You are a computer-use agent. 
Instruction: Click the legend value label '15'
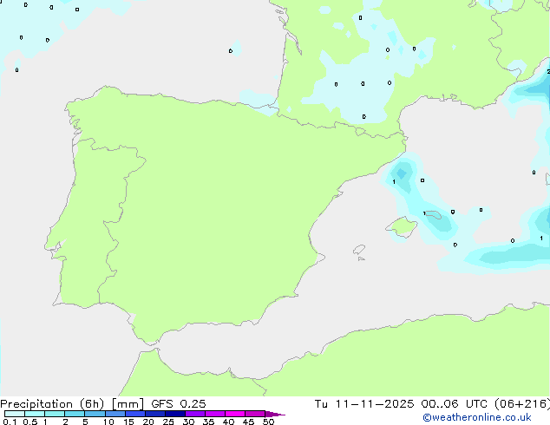pos(128,422)
